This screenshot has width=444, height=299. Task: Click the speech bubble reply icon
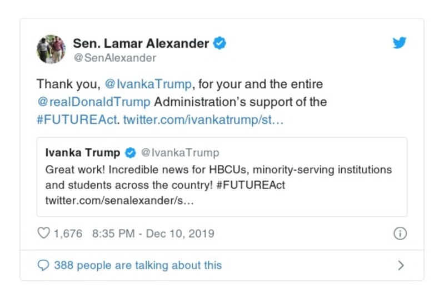pyautogui.click(x=43, y=266)
